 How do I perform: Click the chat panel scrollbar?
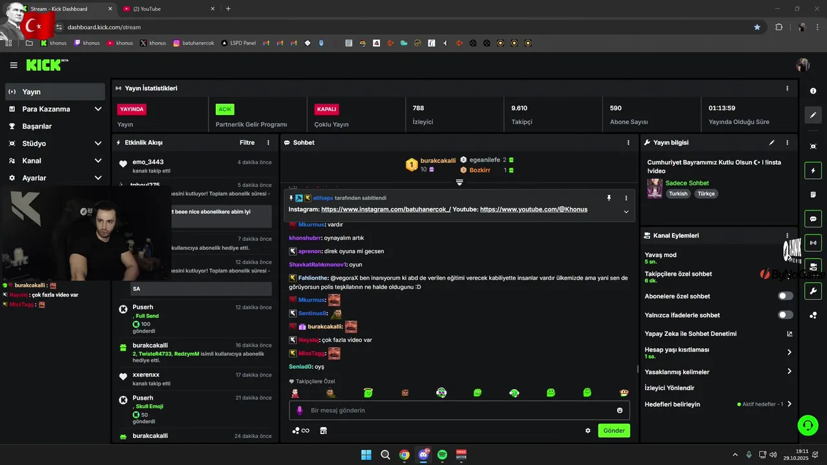pyautogui.click(x=638, y=369)
